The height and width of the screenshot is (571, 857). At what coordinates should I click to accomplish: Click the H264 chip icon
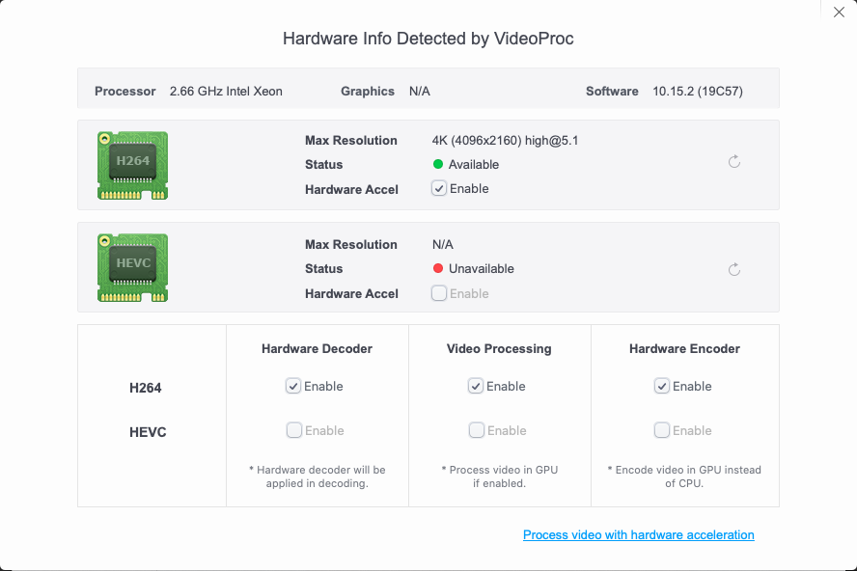(x=133, y=165)
